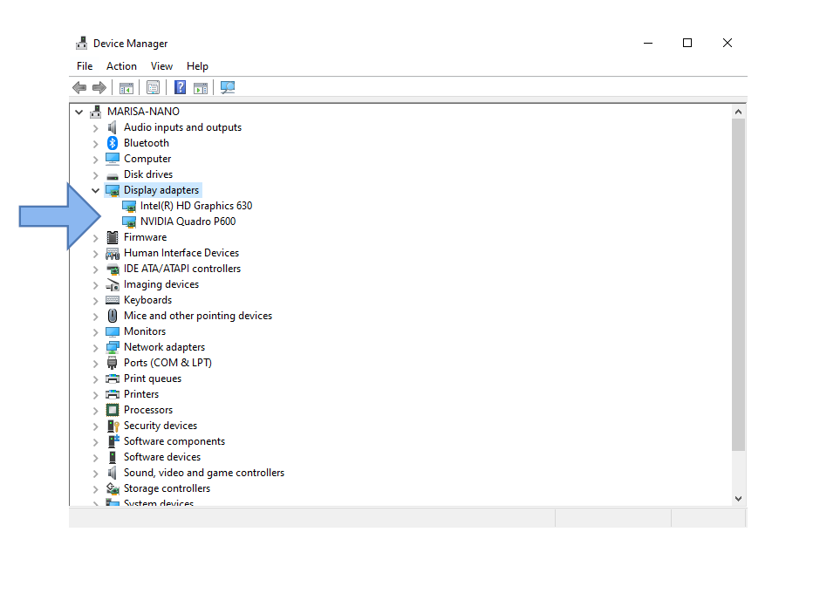
Task: Expand the Audio inputs and outputs category
Action: pos(96,127)
